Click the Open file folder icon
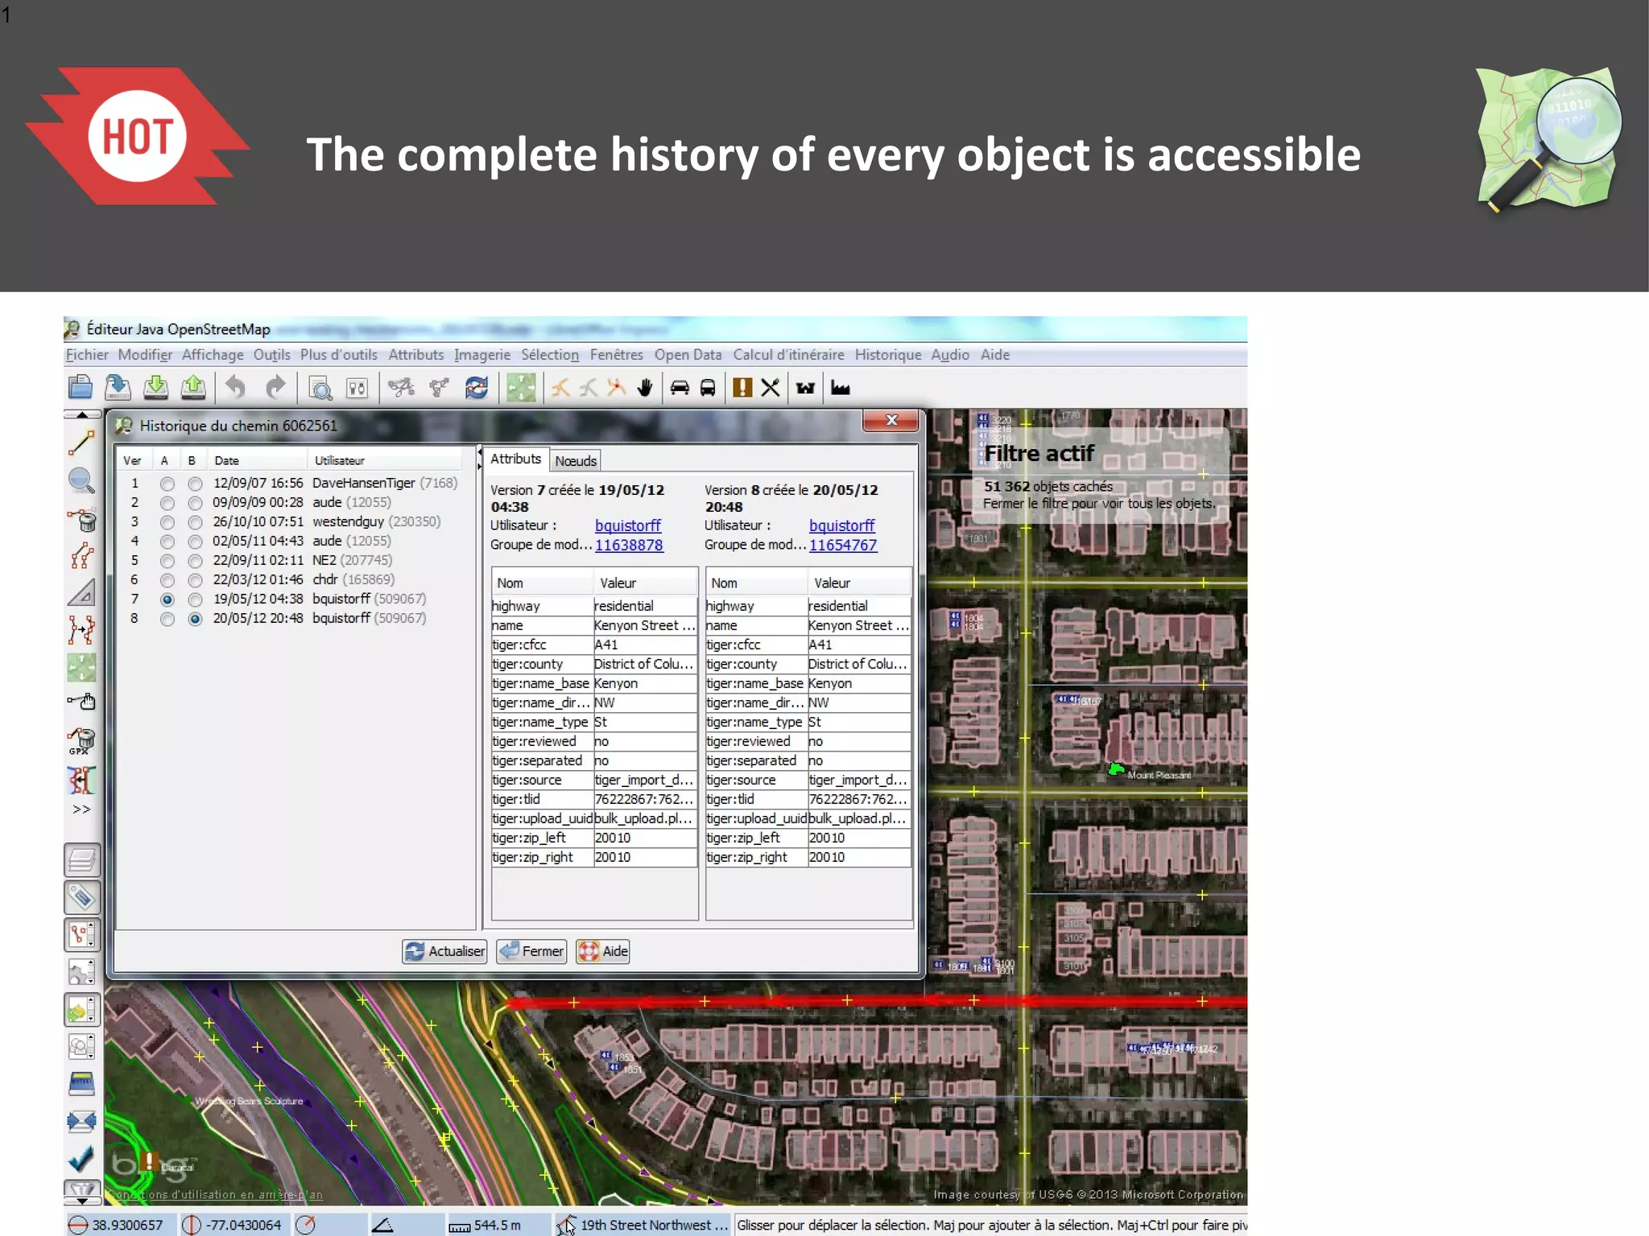 click(x=81, y=388)
